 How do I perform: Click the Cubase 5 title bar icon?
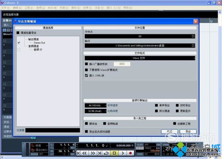(2, 3)
